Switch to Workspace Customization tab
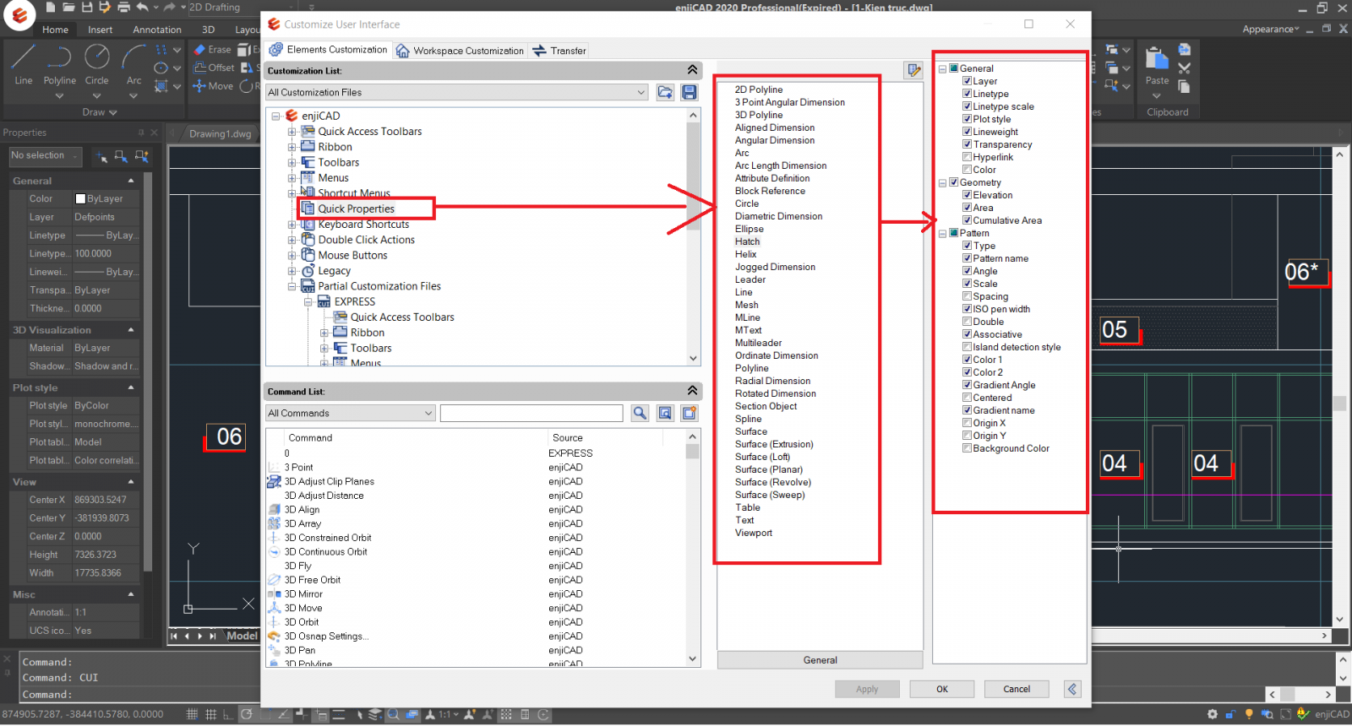This screenshot has height=726, width=1352. [461, 51]
